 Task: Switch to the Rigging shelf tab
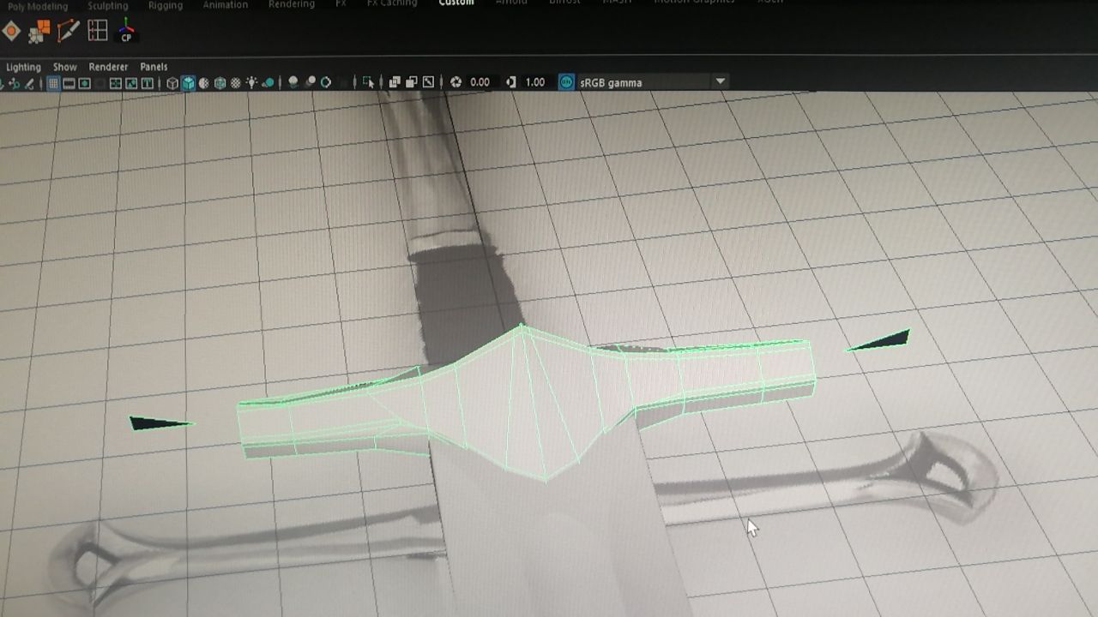pyautogui.click(x=165, y=5)
